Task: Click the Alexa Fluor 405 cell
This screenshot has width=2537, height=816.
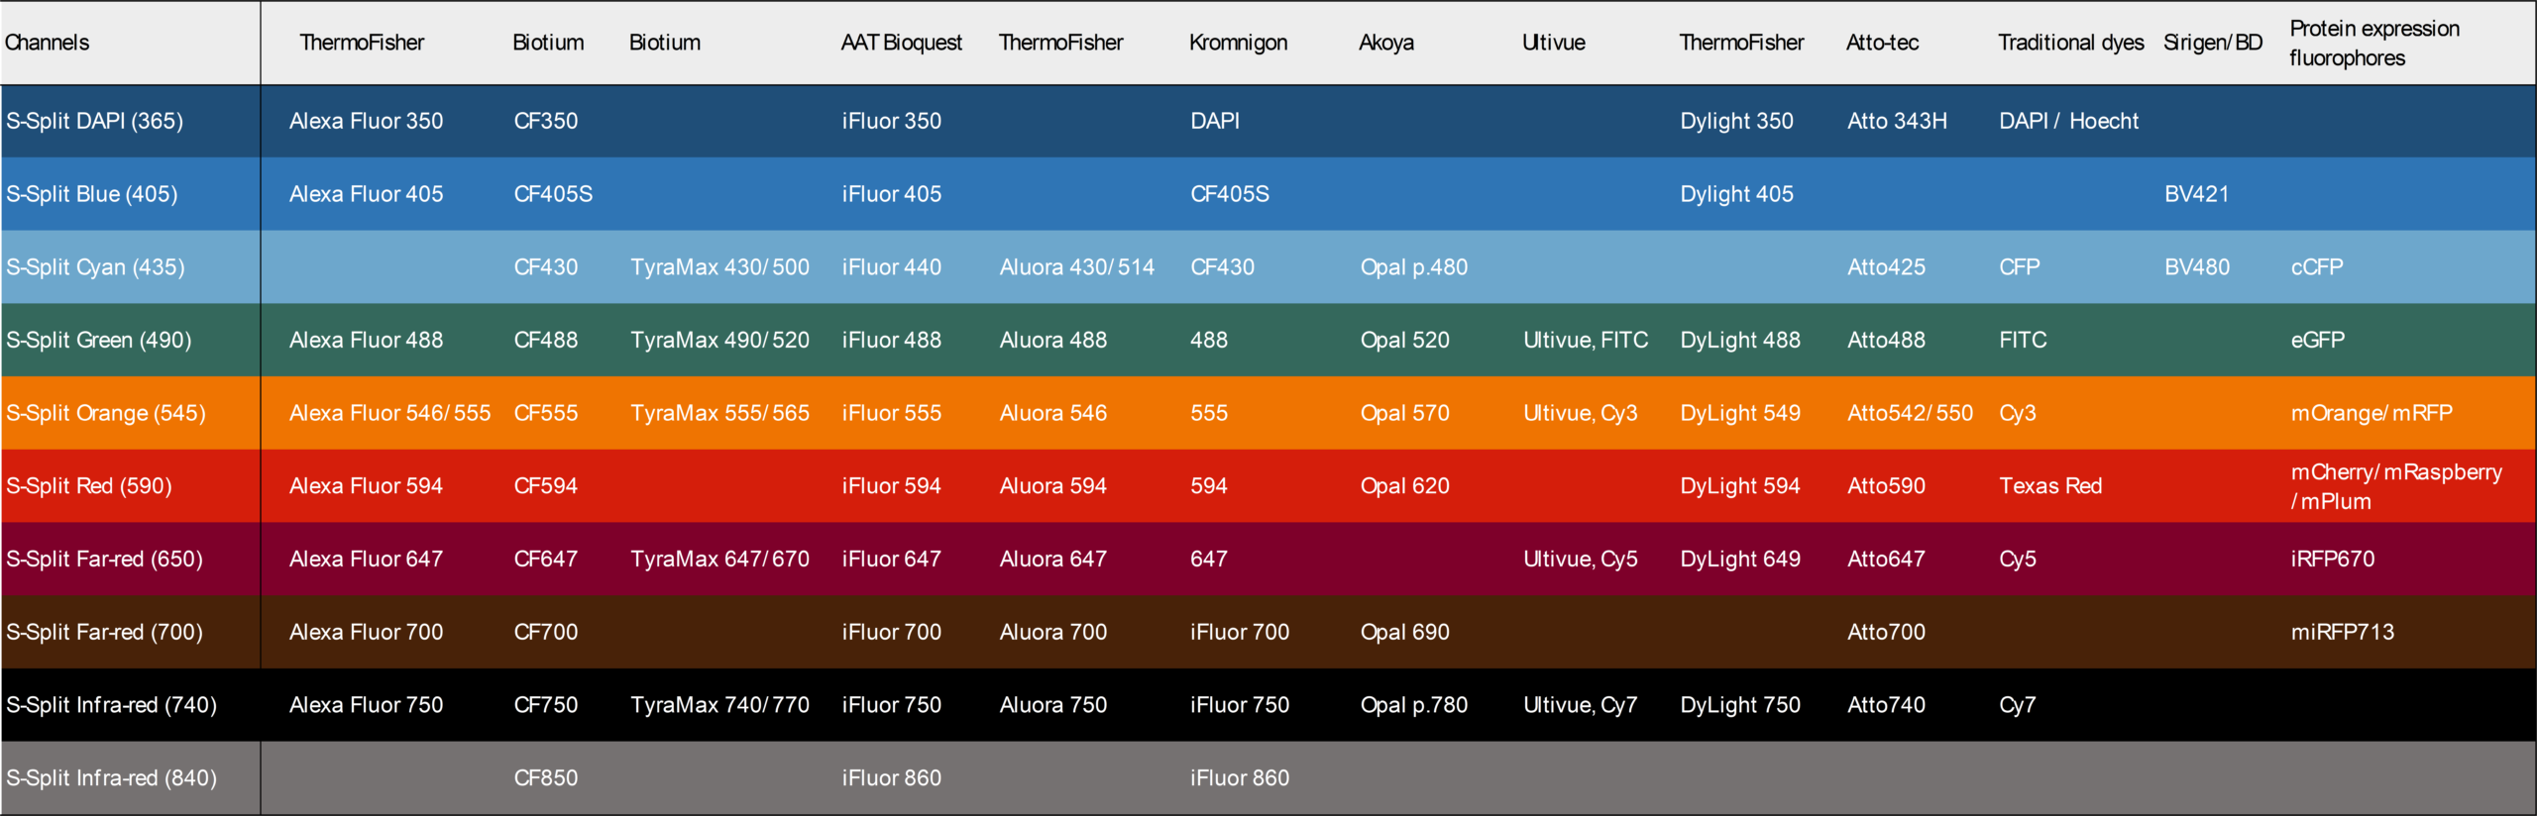Action: coord(366,194)
